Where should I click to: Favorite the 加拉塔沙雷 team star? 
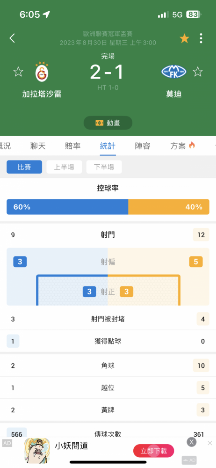coord(18,72)
